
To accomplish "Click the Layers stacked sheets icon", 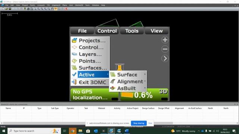I will click(74, 54).
